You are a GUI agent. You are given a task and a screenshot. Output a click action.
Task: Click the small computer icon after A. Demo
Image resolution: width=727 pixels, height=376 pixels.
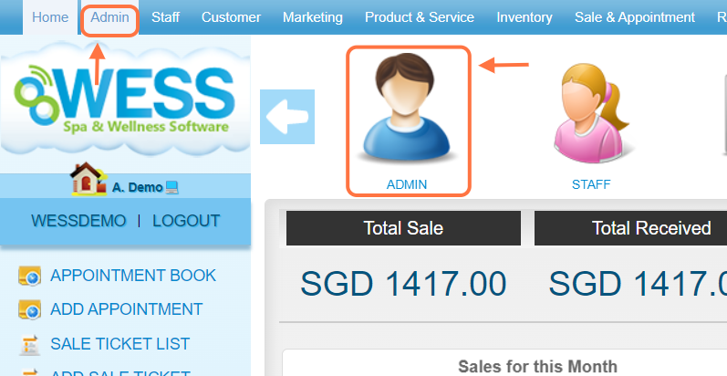171,187
